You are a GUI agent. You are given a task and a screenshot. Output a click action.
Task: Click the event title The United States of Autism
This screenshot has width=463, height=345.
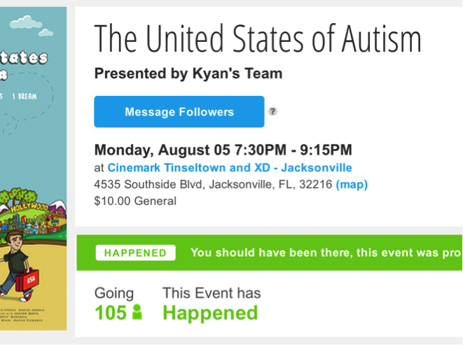tap(258, 38)
